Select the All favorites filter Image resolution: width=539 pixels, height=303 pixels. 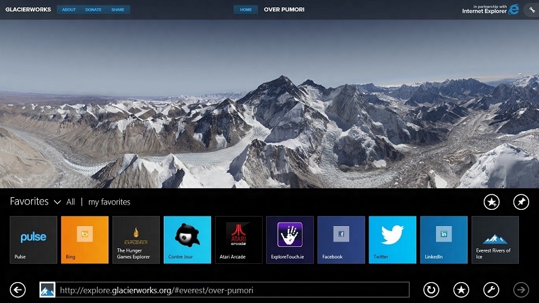click(x=70, y=202)
